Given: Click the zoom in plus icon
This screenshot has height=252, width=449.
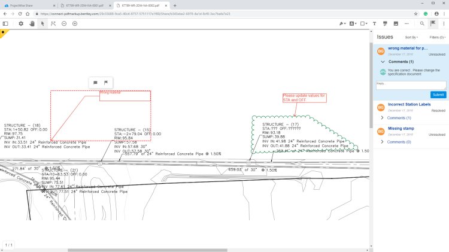Looking at the screenshot, I should point(75,23).
